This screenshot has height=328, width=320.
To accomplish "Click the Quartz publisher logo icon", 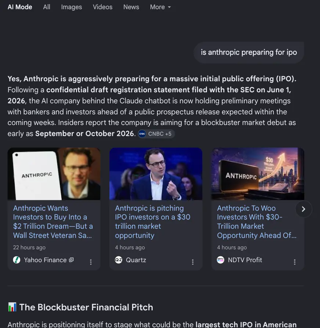I will click(x=119, y=260).
